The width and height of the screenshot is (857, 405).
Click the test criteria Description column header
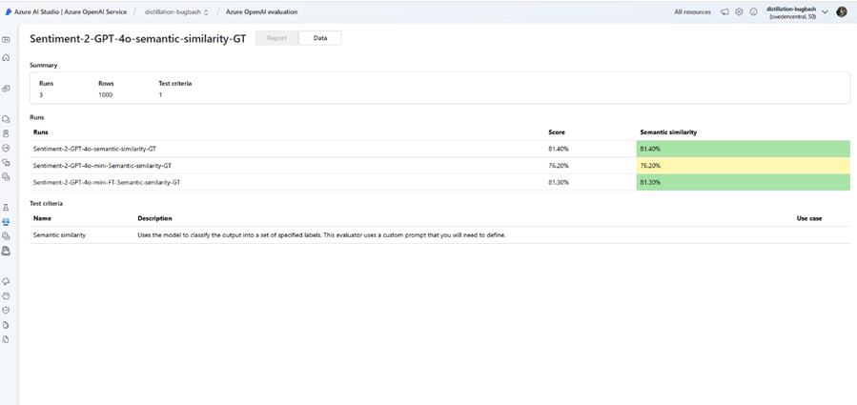pyautogui.click(x=154, y=218)
